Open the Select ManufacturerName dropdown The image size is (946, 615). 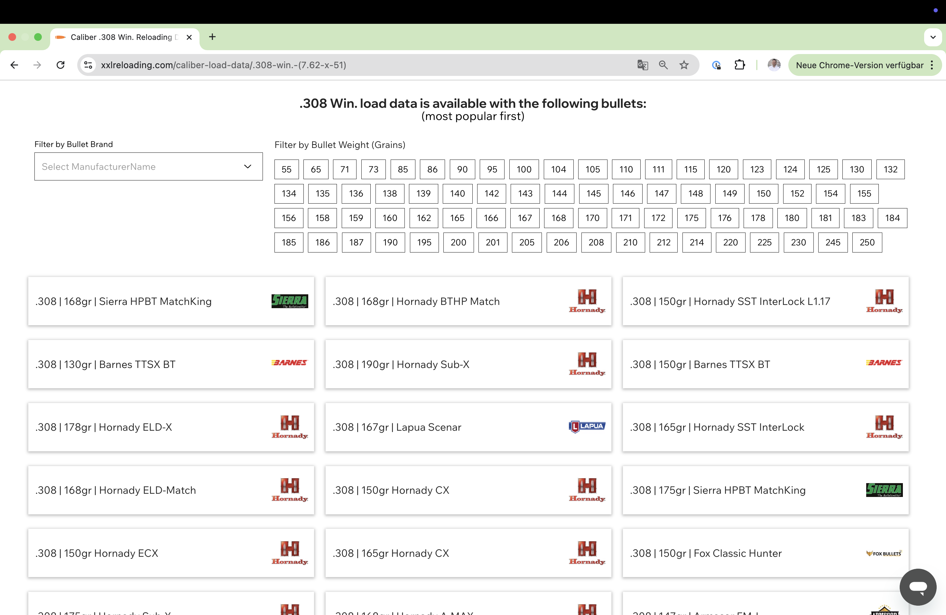tap(148, 167)
